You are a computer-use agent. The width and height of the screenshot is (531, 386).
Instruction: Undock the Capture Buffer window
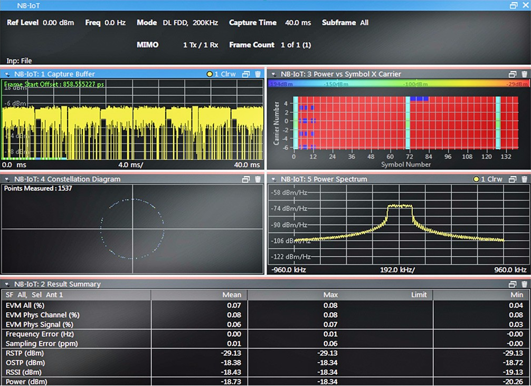(246, 74)
